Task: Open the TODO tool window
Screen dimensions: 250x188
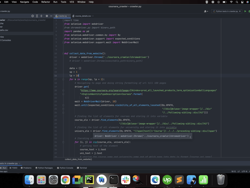Action: [x=13, y=168]
